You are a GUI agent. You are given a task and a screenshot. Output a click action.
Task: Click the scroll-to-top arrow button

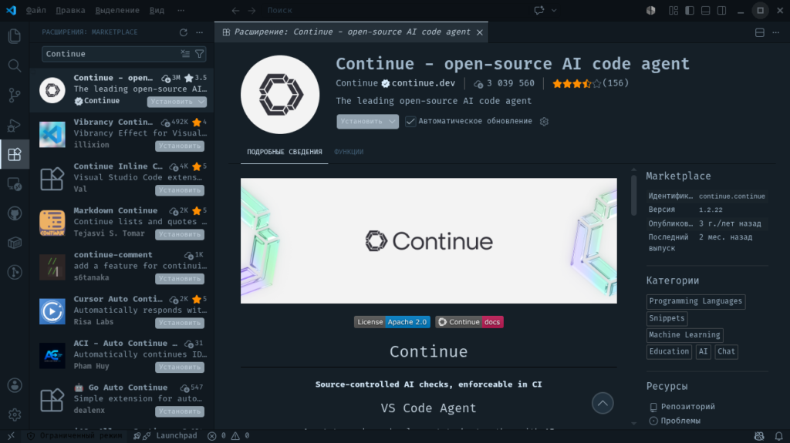[x=603, y=403]
